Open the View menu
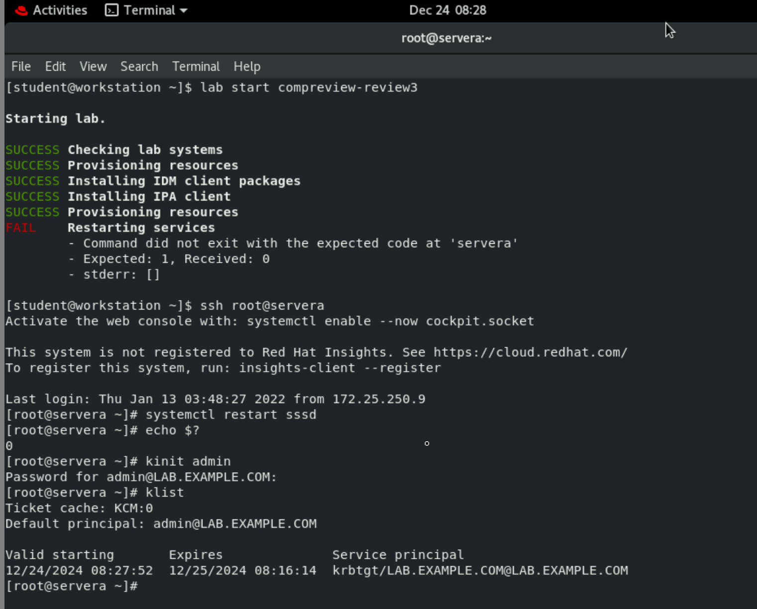Viewport: 757px width, 609px height. [93, 66]
